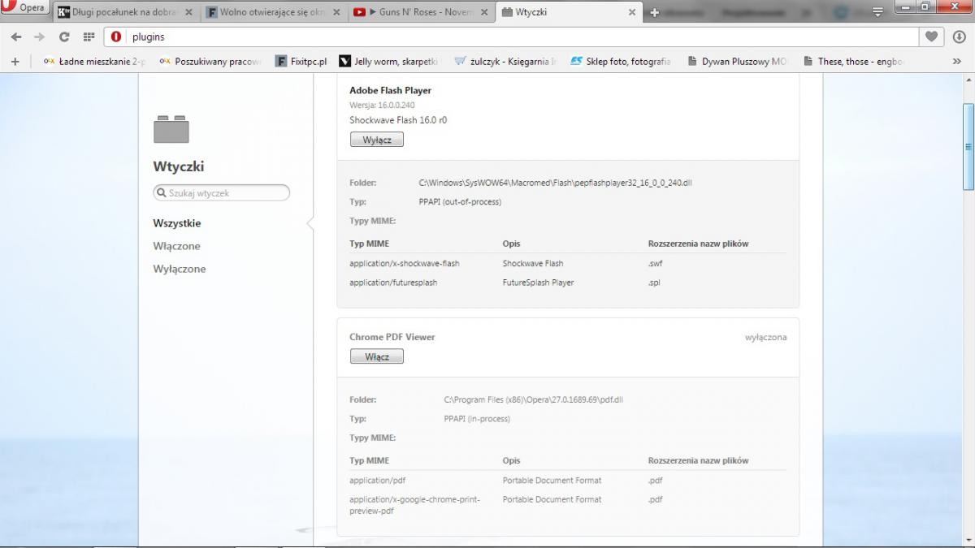This screenshot has height=548, width=975.
Task: Add page to bookmarks with the heart icon
Action: click(931, 37)
